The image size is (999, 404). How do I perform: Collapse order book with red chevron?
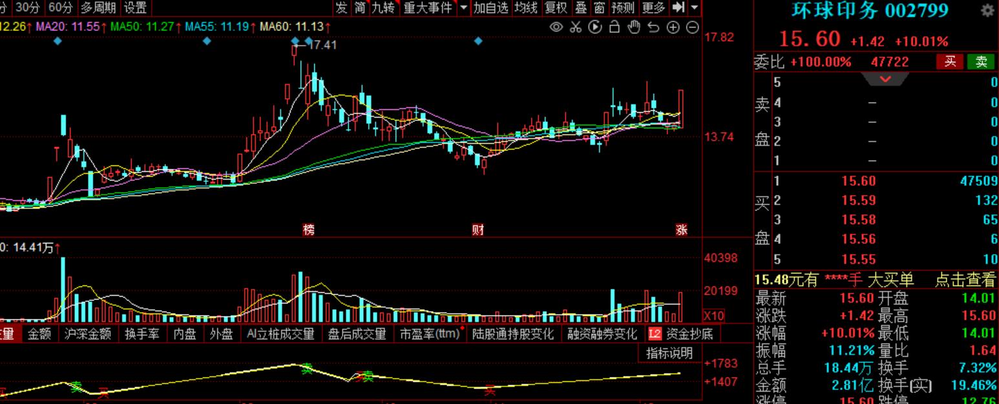pyautogui.click(x=885, y=79)
